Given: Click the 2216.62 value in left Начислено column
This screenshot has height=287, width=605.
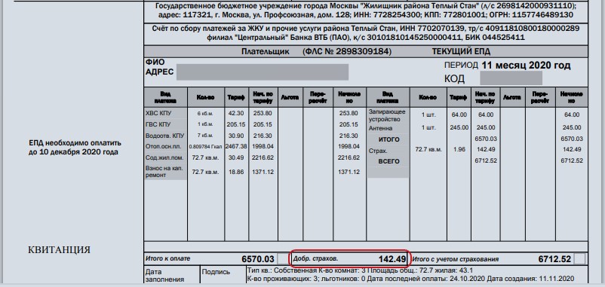Looking at the screenshot, I should 349,157.
